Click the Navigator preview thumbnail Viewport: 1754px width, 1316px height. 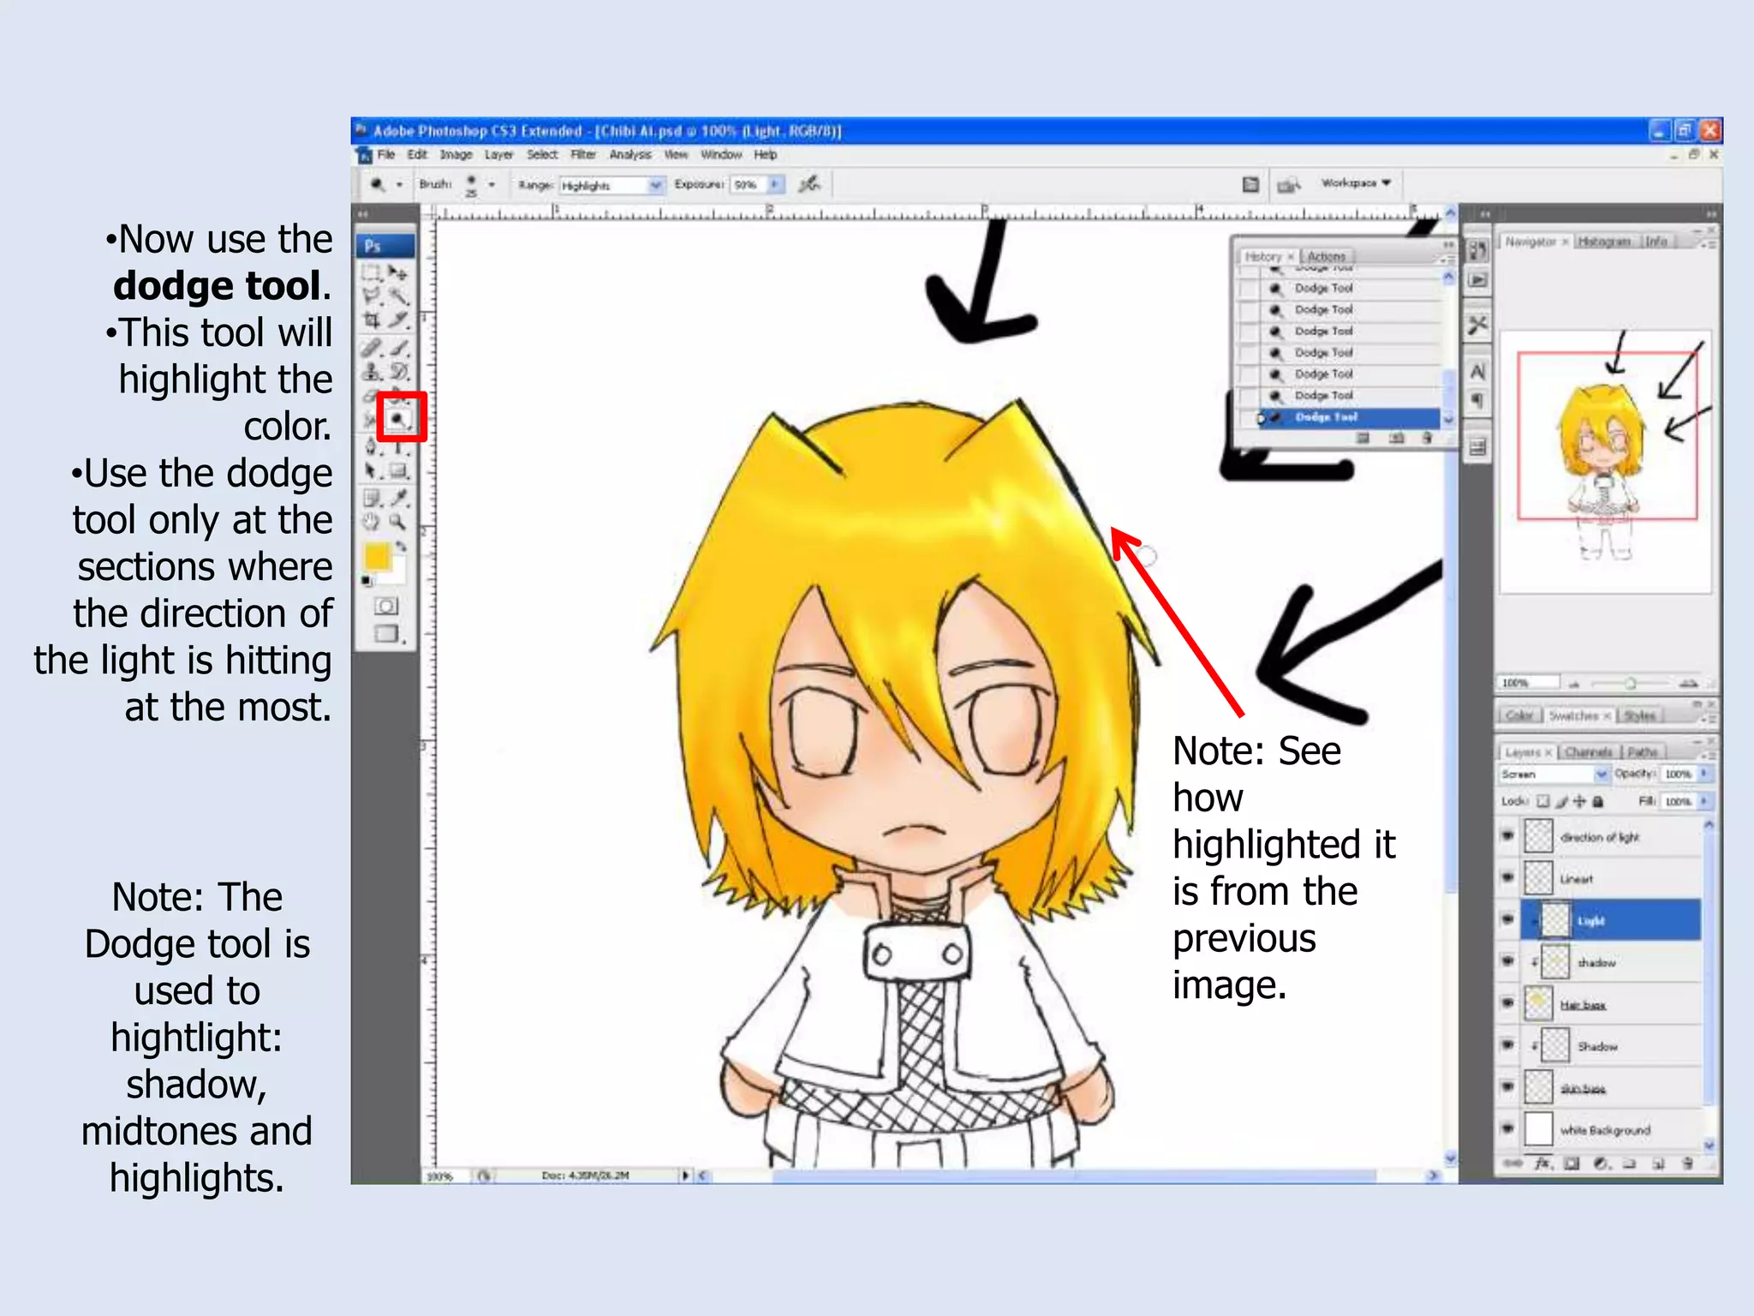1605,461
